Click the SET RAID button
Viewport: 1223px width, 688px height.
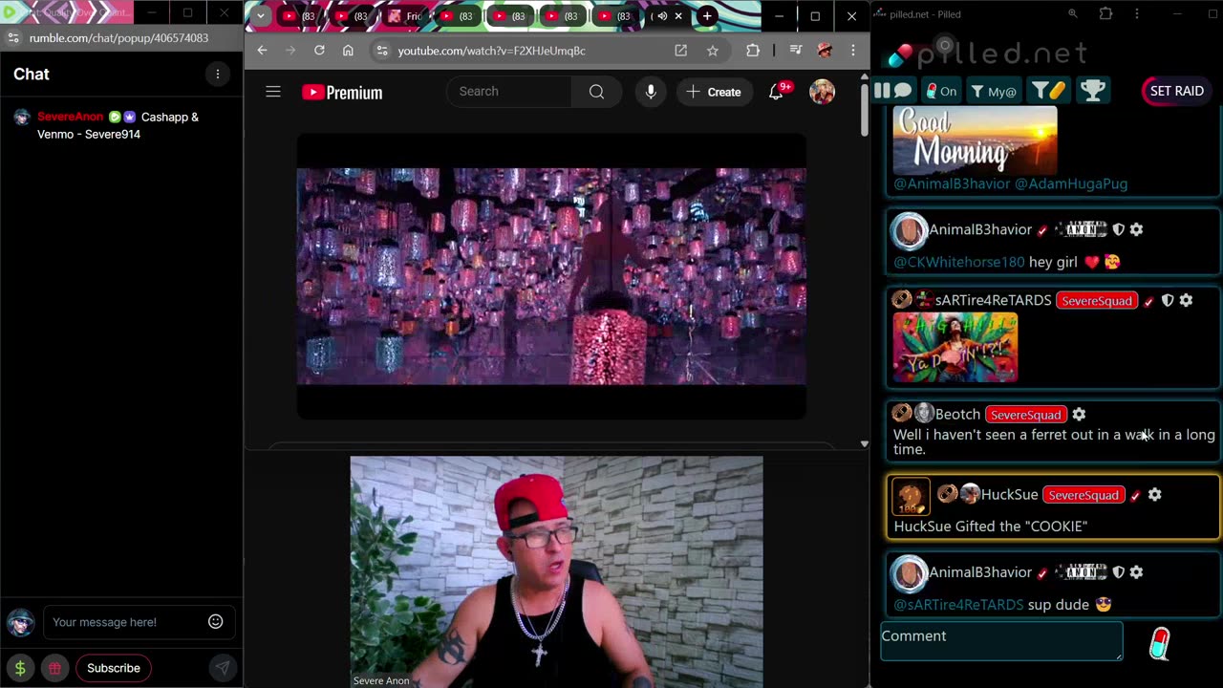tap(1176, 91)
